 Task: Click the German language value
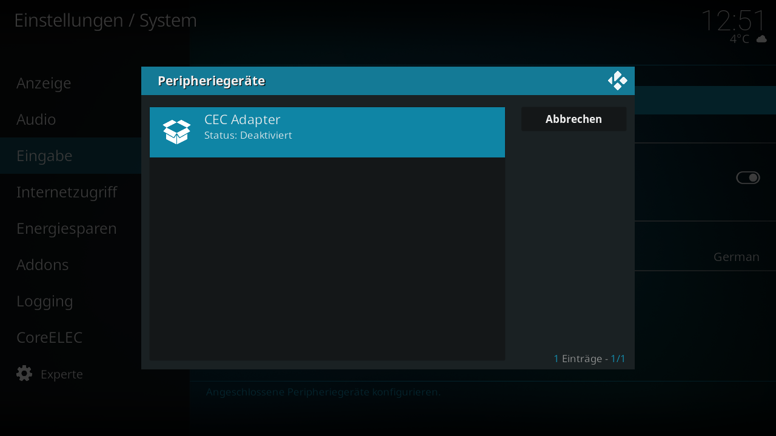[x=737, y=257]
